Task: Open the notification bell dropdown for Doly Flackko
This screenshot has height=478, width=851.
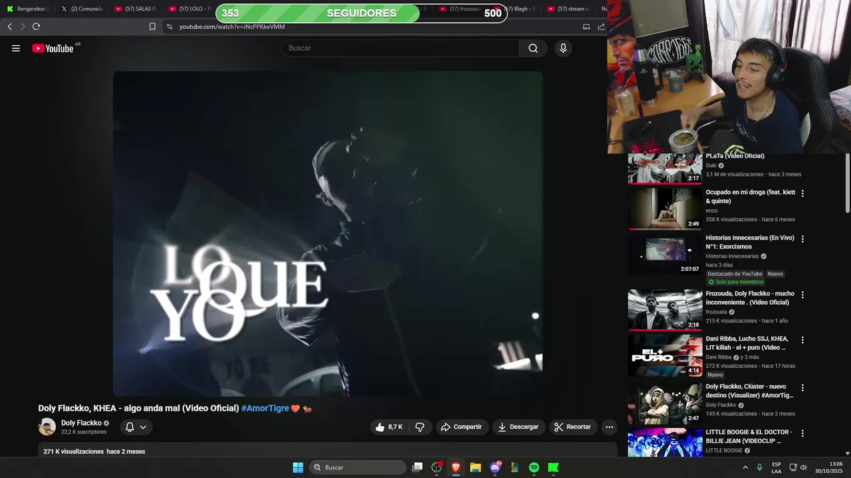Action: coord(136,427)
